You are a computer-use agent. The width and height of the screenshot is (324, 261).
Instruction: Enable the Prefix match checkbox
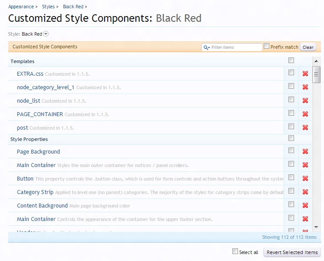(x=267, y=46)
